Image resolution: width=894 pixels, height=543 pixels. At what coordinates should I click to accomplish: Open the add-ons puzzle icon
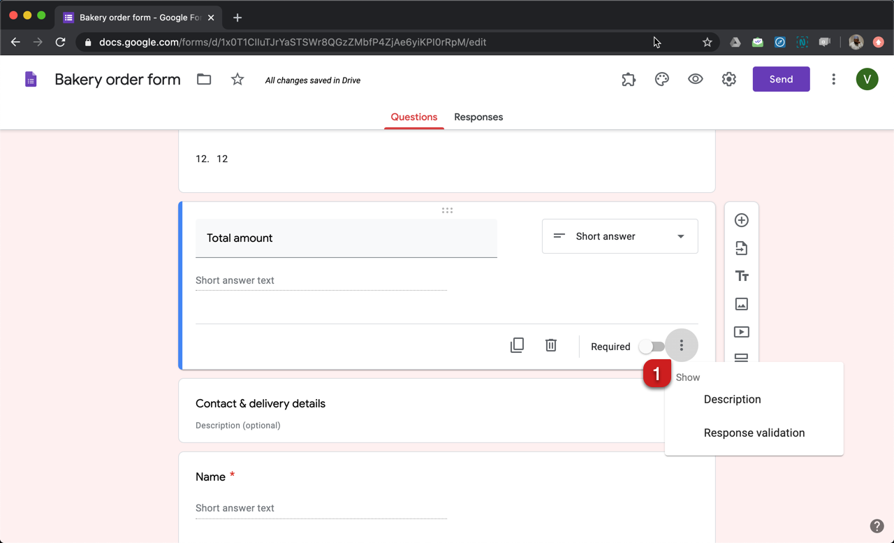(x=628, y=79)
